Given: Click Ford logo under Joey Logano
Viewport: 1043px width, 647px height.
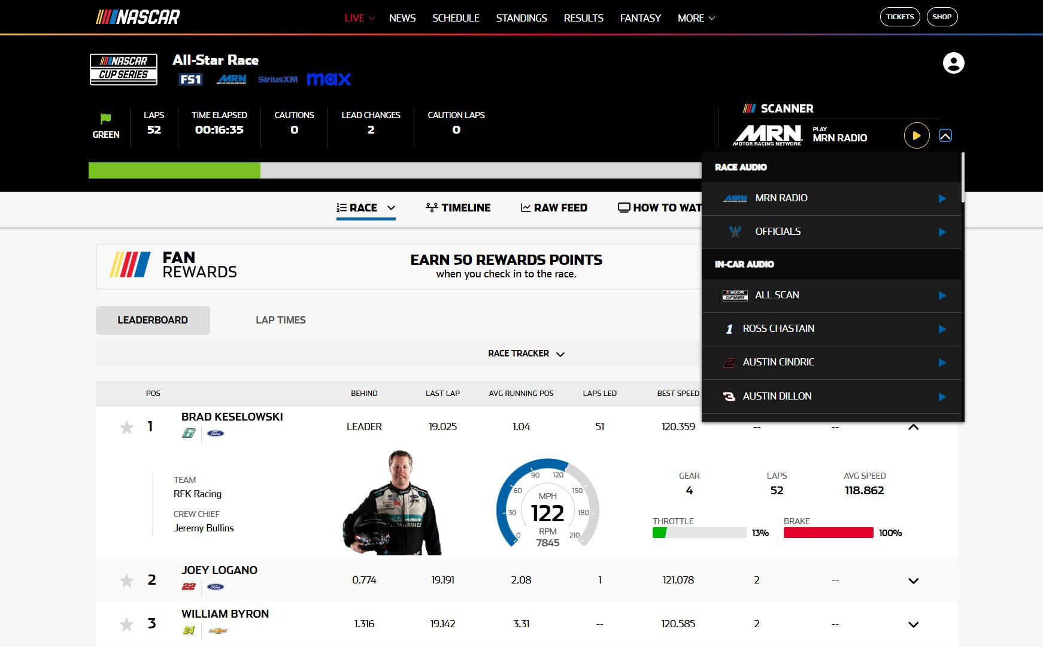Looking at the screenshot, I should 216,586.
